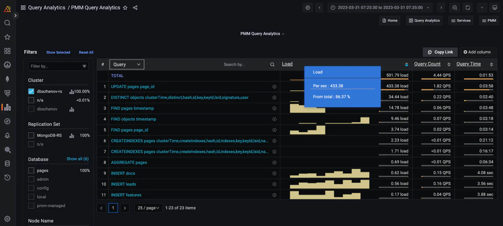Image resolution: width=503 pixels, height=226 pixels.
Task: Check the n/a cluster filter
Action: point(31,100)
